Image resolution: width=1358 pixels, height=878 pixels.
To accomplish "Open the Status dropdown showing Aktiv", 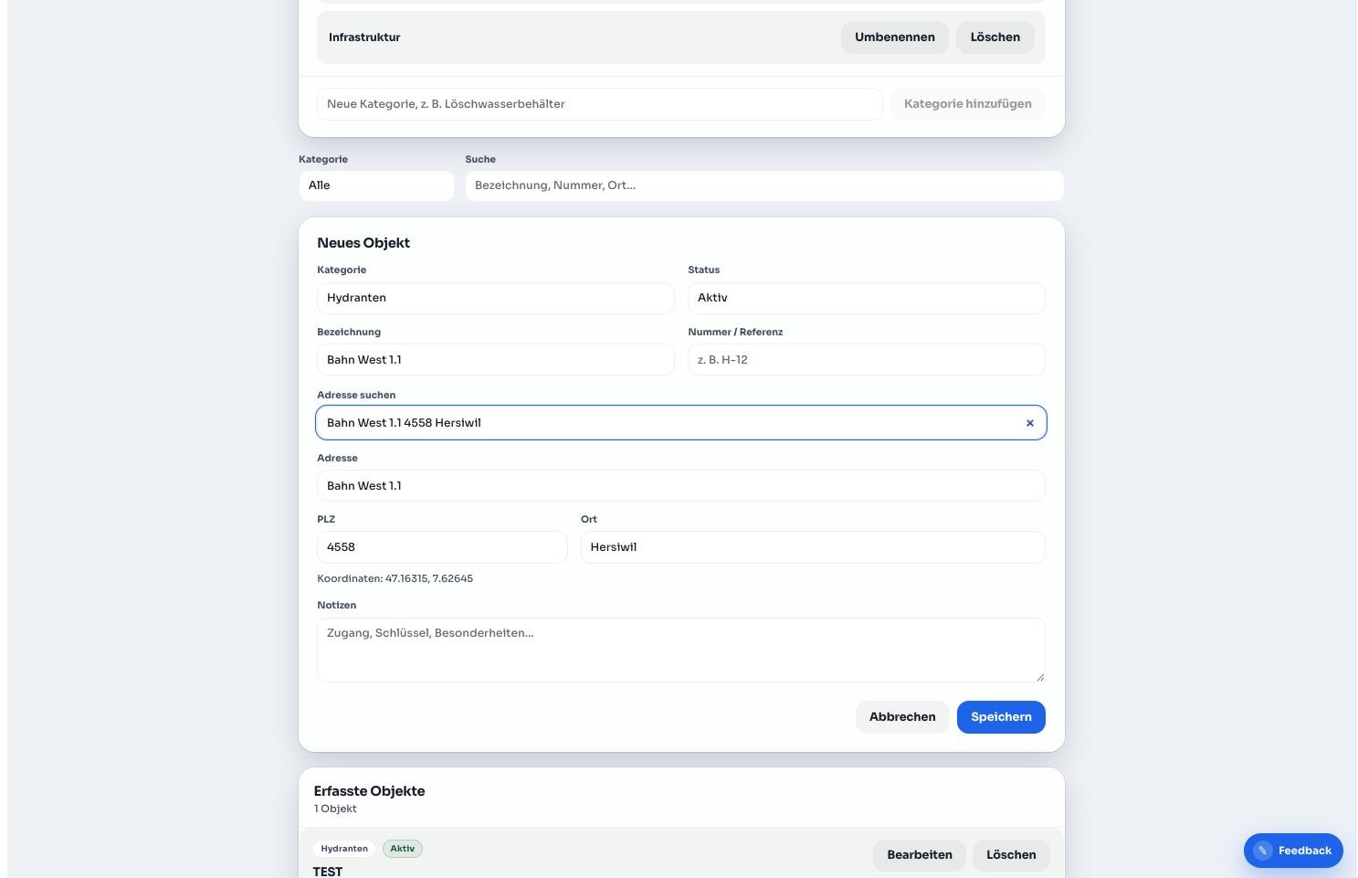I will pyautogui.click(x=866, y=298).
